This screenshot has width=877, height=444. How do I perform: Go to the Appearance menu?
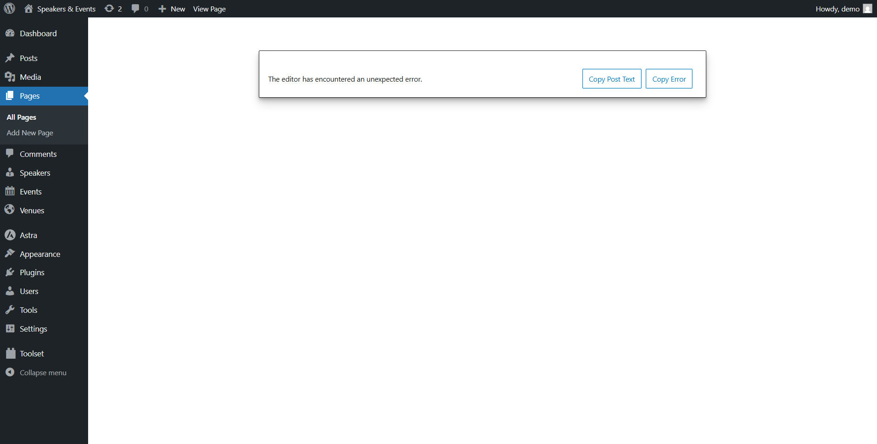[39, 254]
